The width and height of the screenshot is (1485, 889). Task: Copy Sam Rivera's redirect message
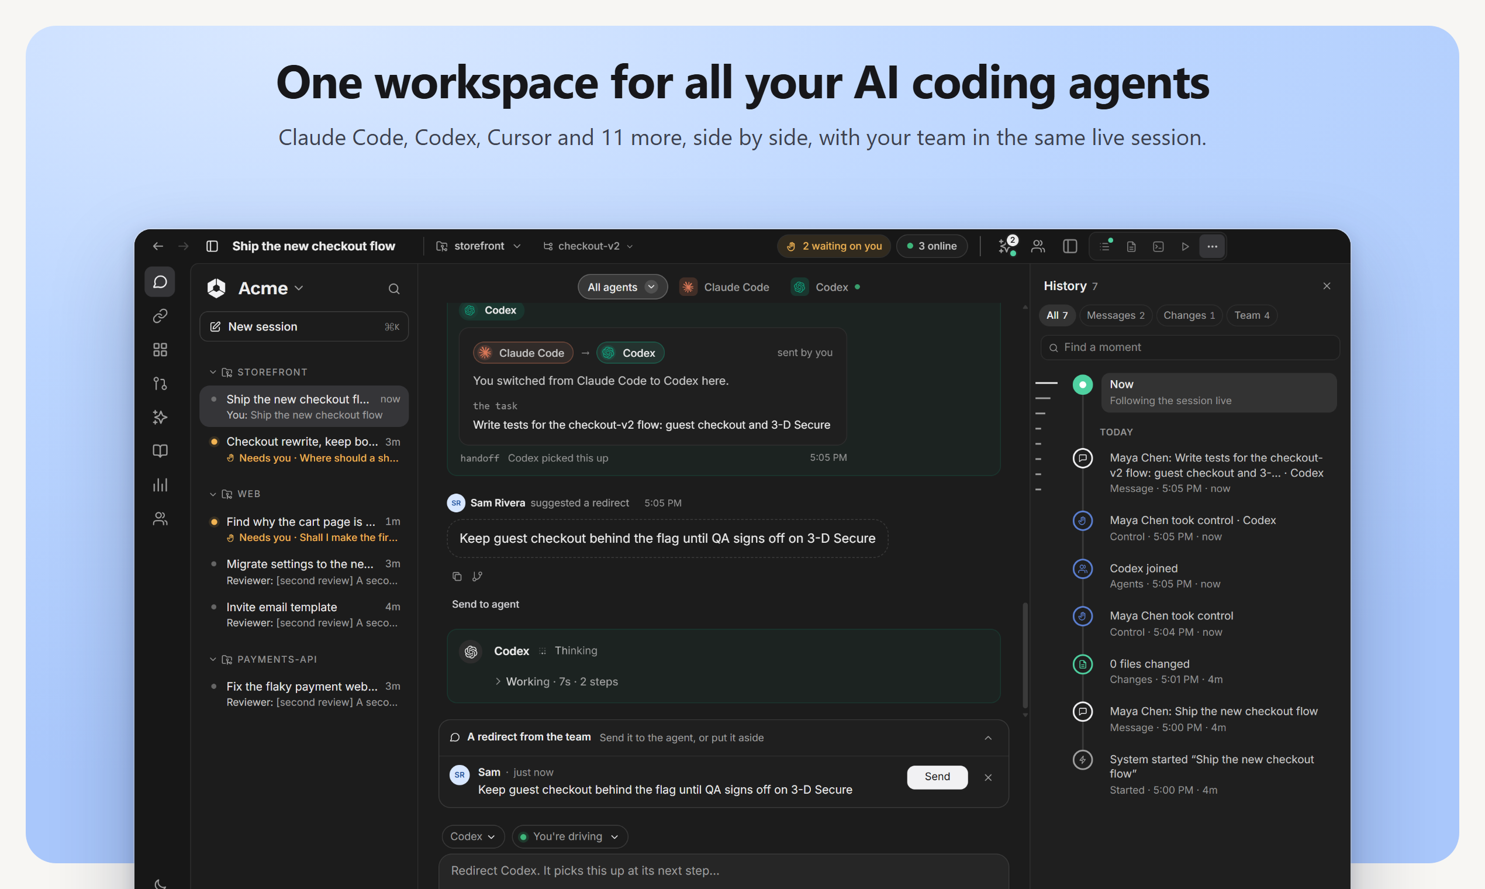pyautogui.click(x=457, y=576)
